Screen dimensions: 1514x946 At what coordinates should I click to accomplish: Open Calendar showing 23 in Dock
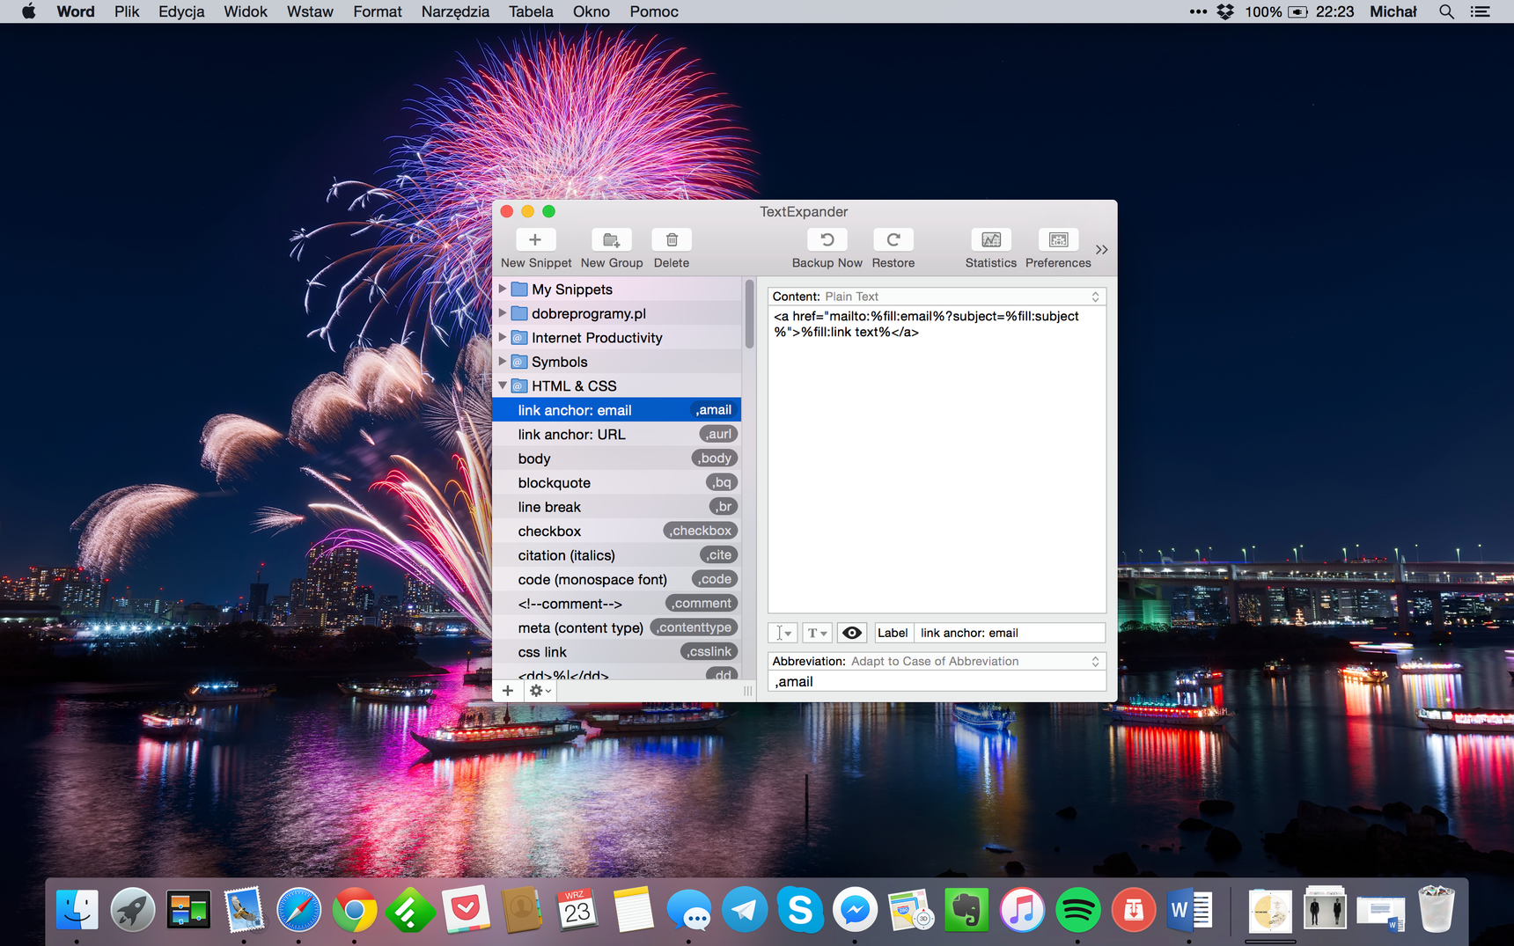[577, 909]
